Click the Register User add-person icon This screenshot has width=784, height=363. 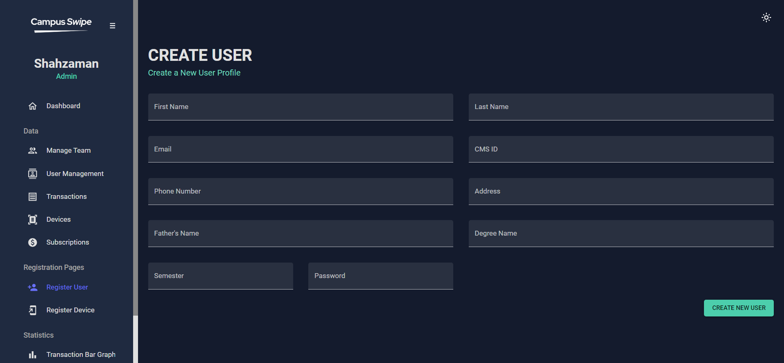point(33,287)
